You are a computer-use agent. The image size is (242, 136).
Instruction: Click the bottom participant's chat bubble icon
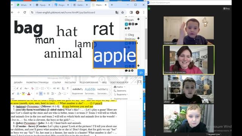[126, 71]
